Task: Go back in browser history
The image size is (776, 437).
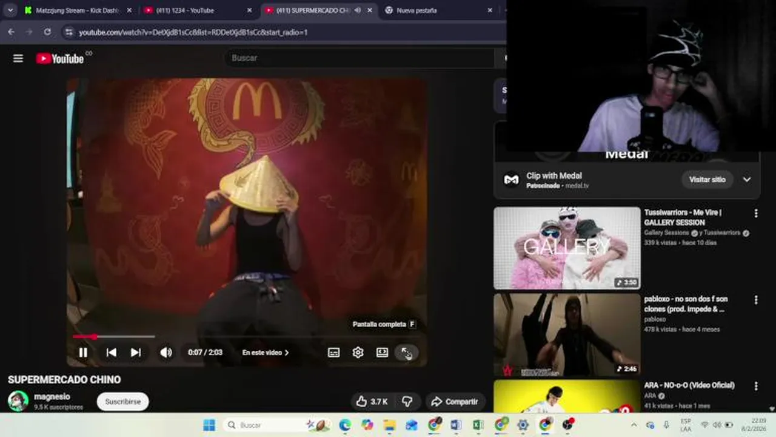Action: [11, 32]
